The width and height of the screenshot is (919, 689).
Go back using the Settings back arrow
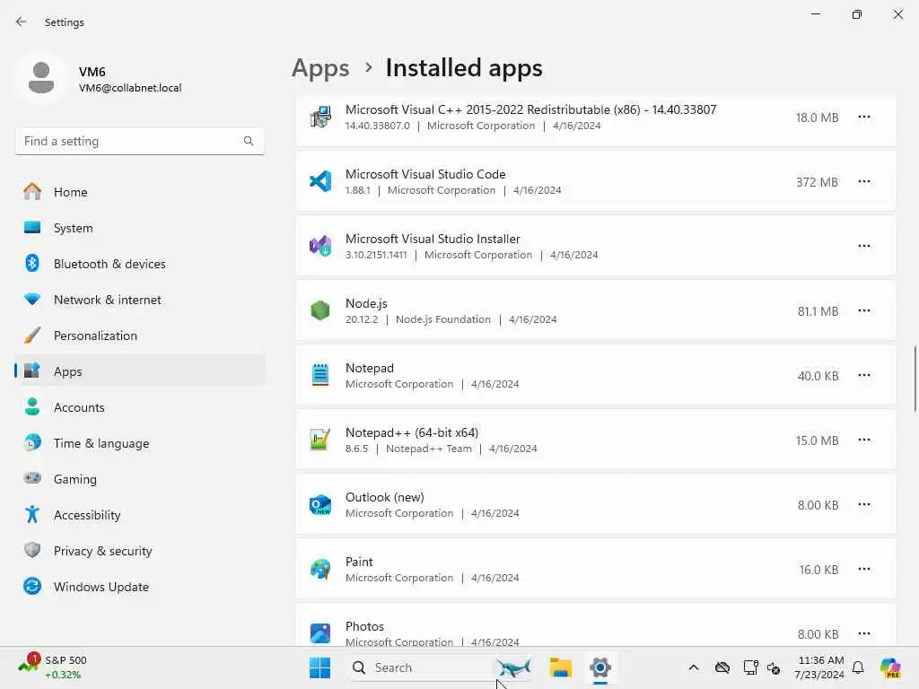coord(22,22)
